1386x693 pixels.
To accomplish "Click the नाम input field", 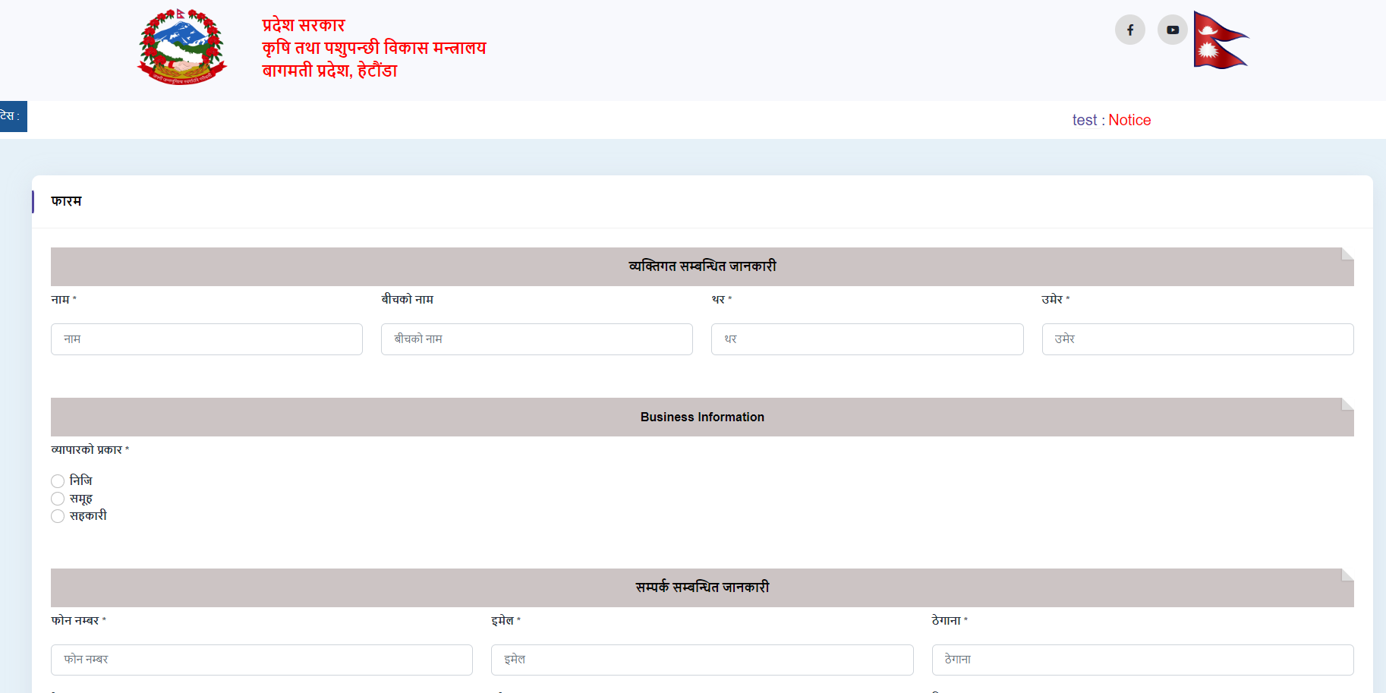I will pos(206,339).
